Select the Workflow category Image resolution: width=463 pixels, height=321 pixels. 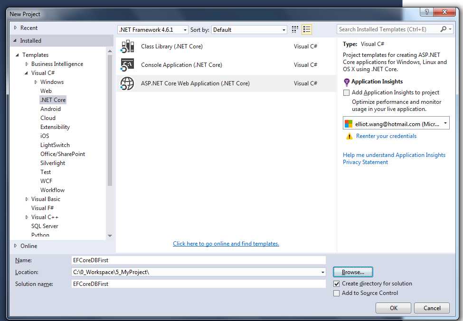pos(52,190)
